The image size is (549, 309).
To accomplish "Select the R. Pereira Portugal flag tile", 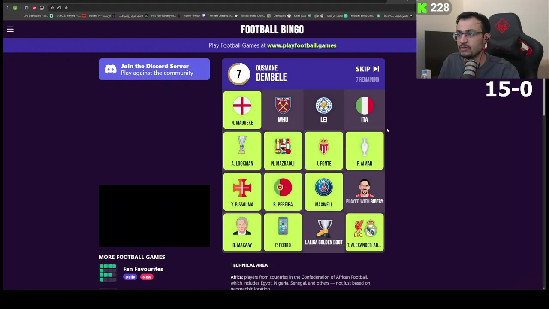I will [x=283, y=191].
